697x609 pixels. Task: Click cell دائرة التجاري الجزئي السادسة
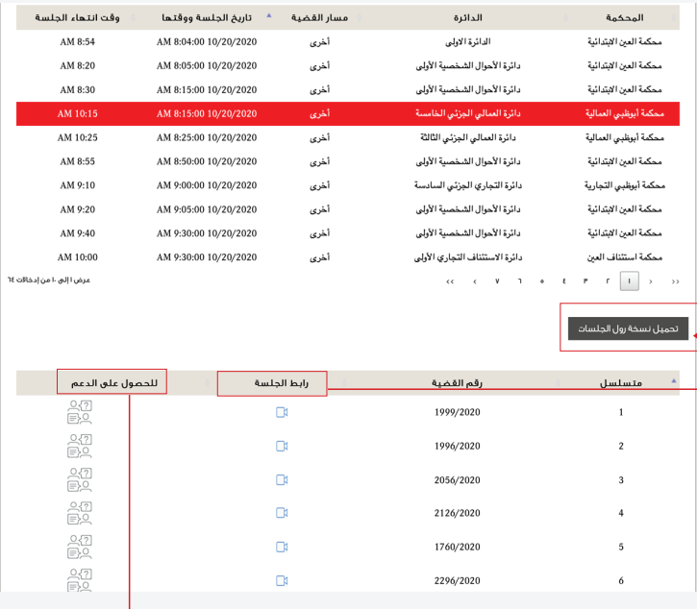[x=468, y=185]
